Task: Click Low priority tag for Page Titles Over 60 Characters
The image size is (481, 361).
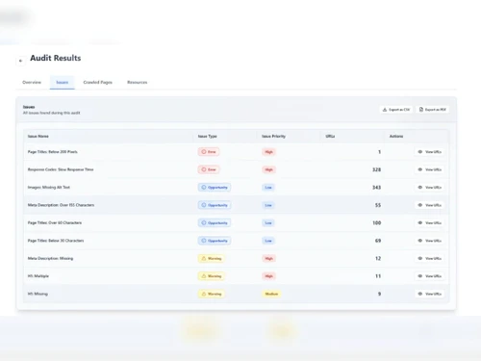Action: [x=268, y=223]
